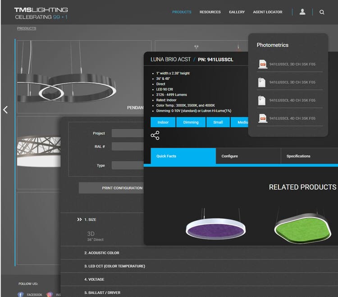This screenshot has height=297, width=338.
Task: Go back with the left arrow
Action: coord(5,110)
